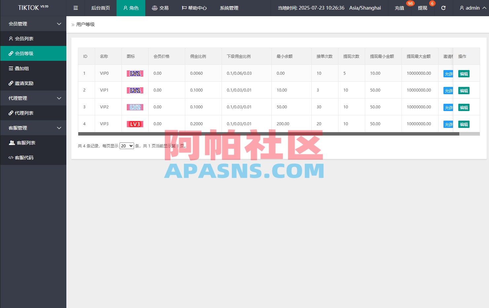Open 客服列表 sidebar item
Screen dimensions: 489x308
coord(33,143)
